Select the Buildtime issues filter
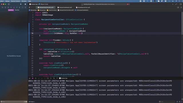The width and height of the screenshot is (183, 103). pyautogui.click(x=11, y=10)
